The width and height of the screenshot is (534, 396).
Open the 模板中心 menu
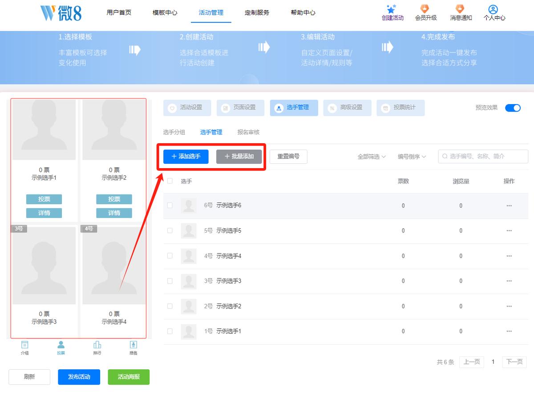(x=165, y=12)
